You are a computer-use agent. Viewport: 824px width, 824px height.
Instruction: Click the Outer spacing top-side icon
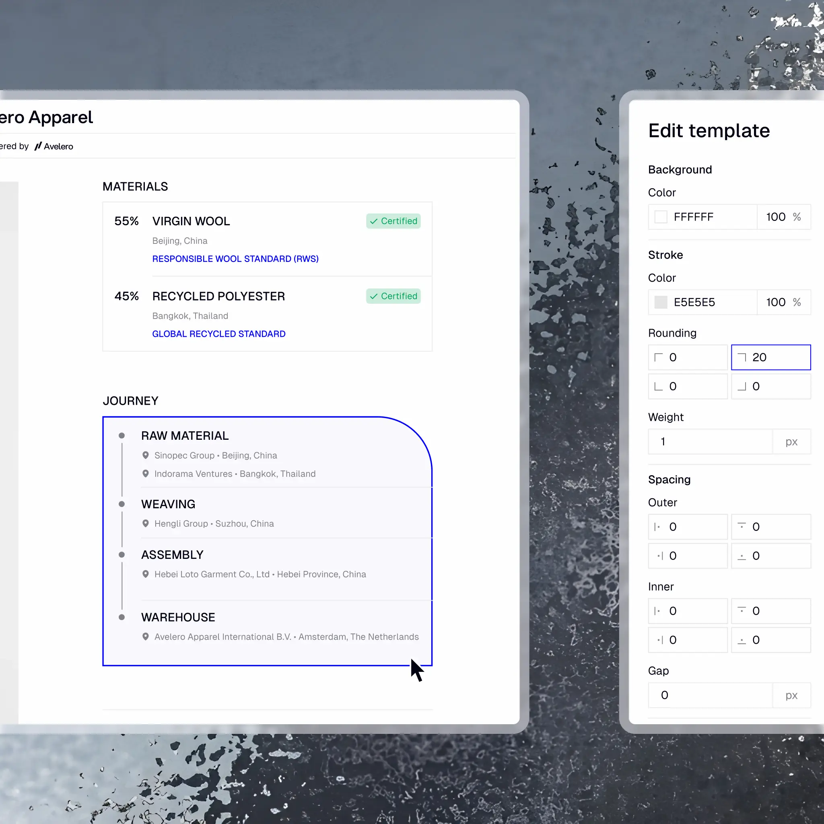tap(742, 526)
